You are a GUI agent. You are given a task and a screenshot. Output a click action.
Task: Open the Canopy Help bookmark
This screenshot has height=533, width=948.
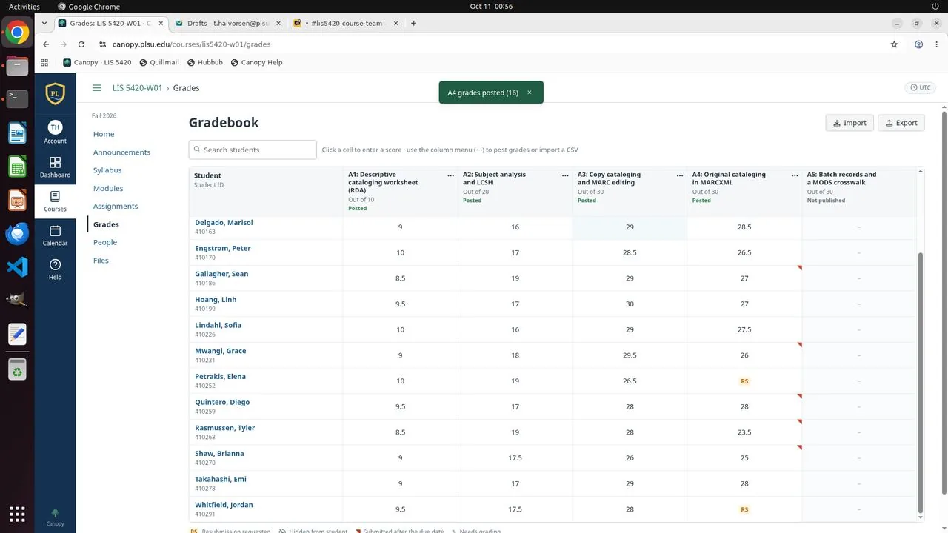(x=256, y=62)
